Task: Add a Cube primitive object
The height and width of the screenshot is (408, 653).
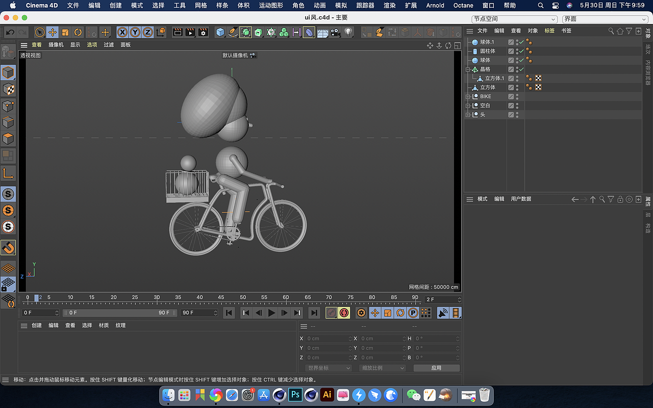Action: (x=220, y=32)
